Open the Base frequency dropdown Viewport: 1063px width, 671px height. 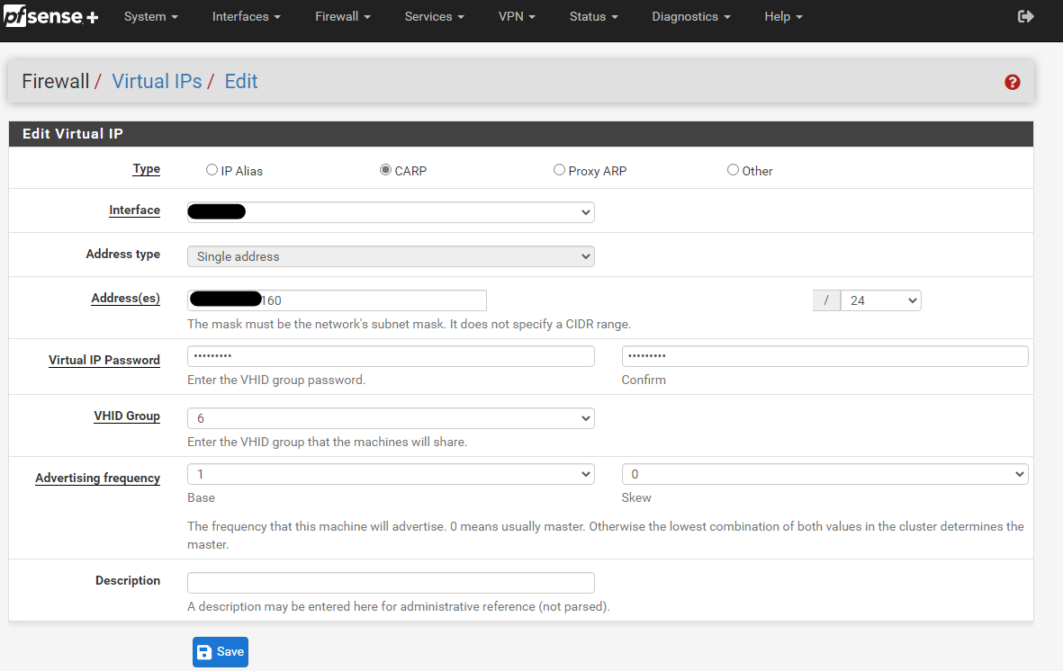[390, 473]
